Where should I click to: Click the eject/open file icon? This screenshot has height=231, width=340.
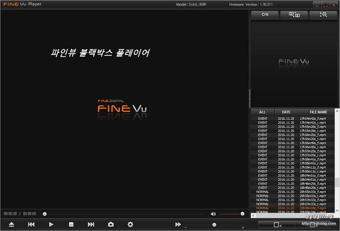tap(12, 224)
